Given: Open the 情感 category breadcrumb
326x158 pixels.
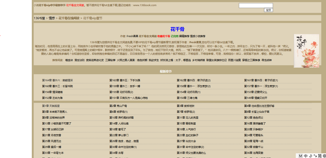Looking at the screenshot, I should pos(52,18).
